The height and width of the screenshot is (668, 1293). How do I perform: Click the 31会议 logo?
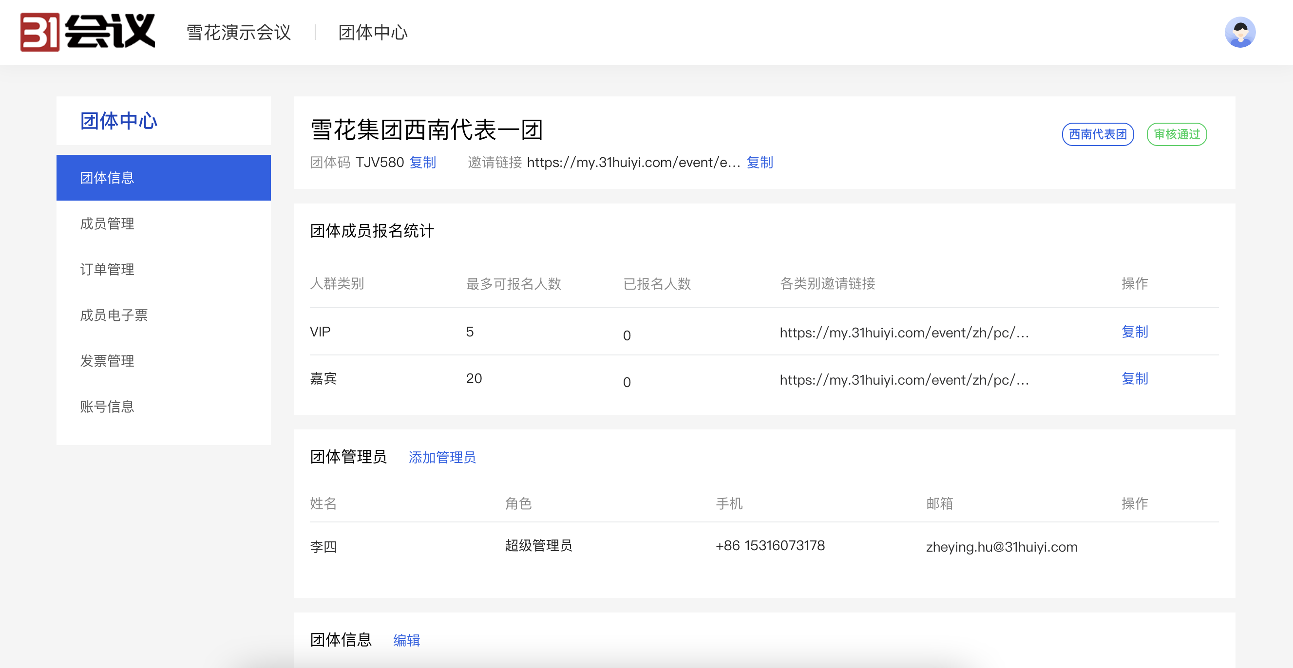(x=88, y=32)
